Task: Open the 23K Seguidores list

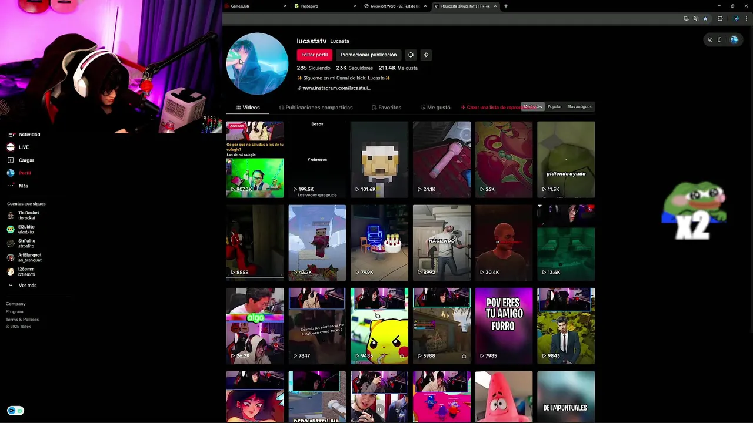Action: click(x=355, y=68)
